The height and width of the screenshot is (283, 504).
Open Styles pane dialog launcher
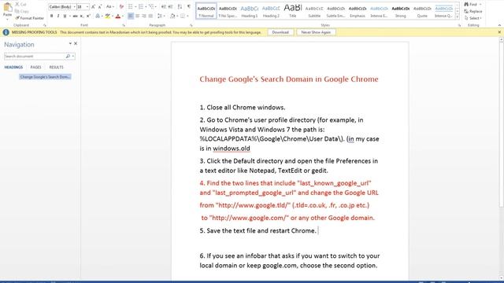459,25
